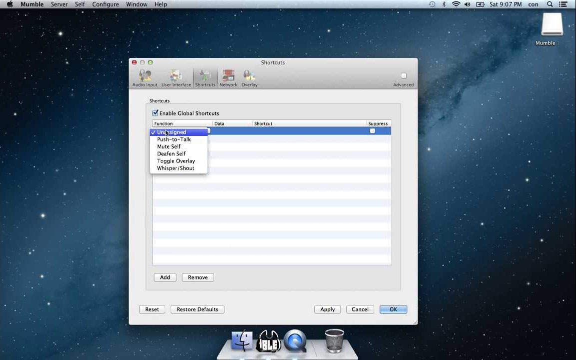Click the volume icon in menu bar
The width and height of the screenshot is (576, 360).
point(467,4)
